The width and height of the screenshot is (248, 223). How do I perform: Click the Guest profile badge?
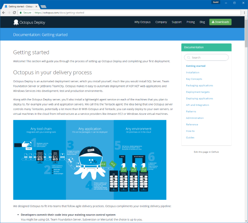[x=216, y=2]
